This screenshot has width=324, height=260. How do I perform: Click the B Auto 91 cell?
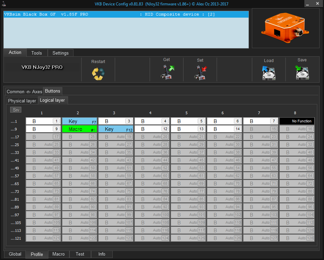(115, 207)
